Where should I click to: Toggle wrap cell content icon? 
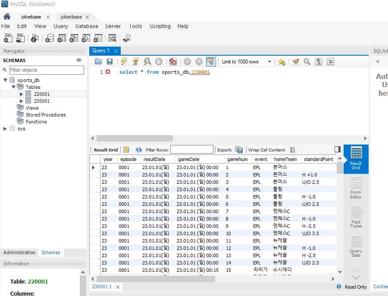tap(292, 150)
